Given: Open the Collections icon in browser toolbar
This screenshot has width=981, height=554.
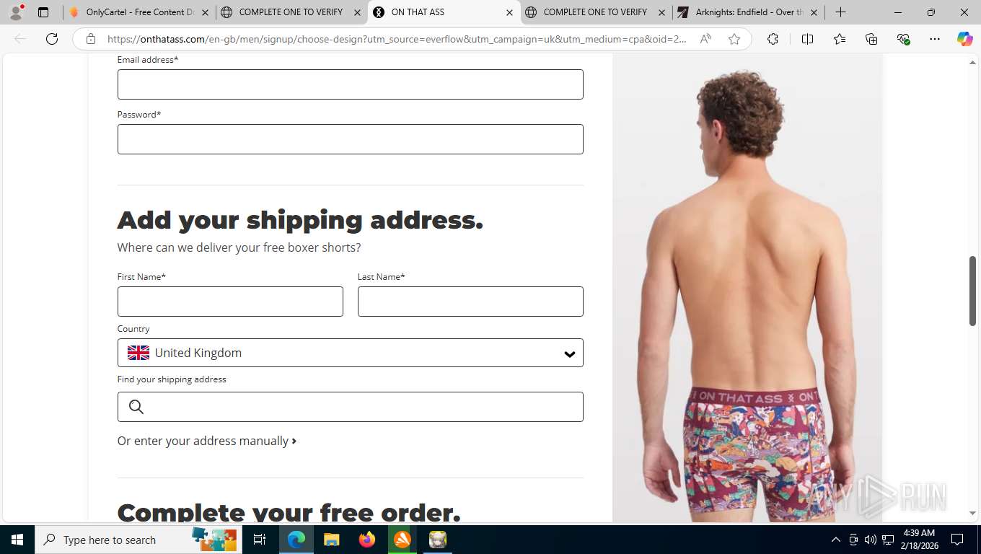Looking at the screenshot, I should tap(871, 39).
